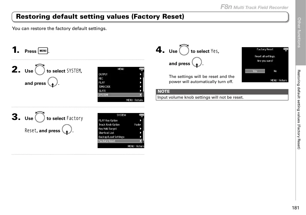Image resolution: width=306 pixels, height=215 pixels.
Task: Click SYSTEM title on second screen image
Action: (121, 115)
